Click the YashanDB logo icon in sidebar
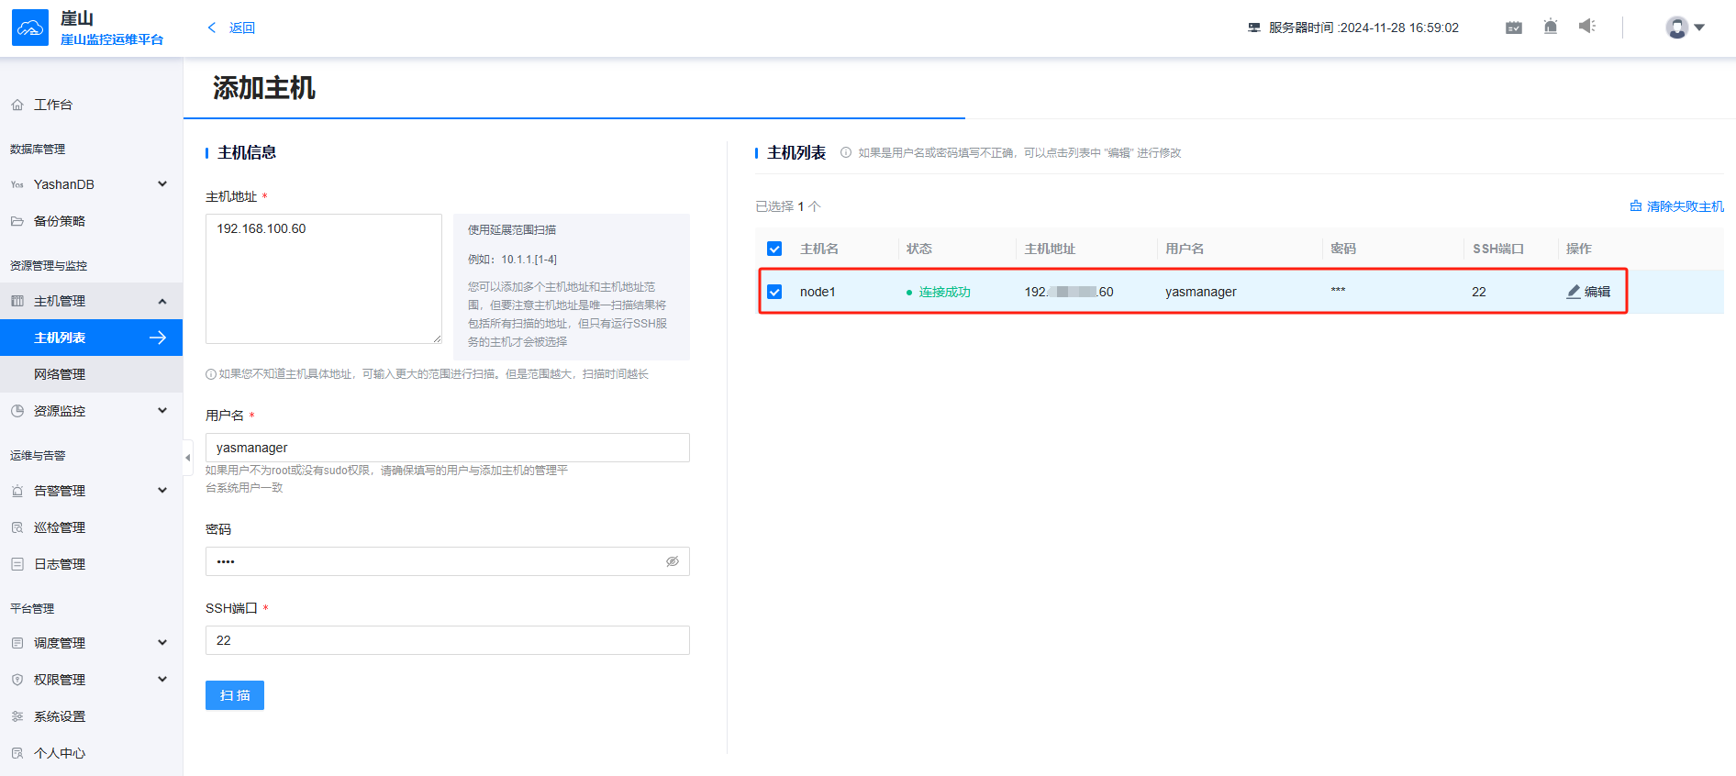This screenshot has width=1736, height=776. 17,184
